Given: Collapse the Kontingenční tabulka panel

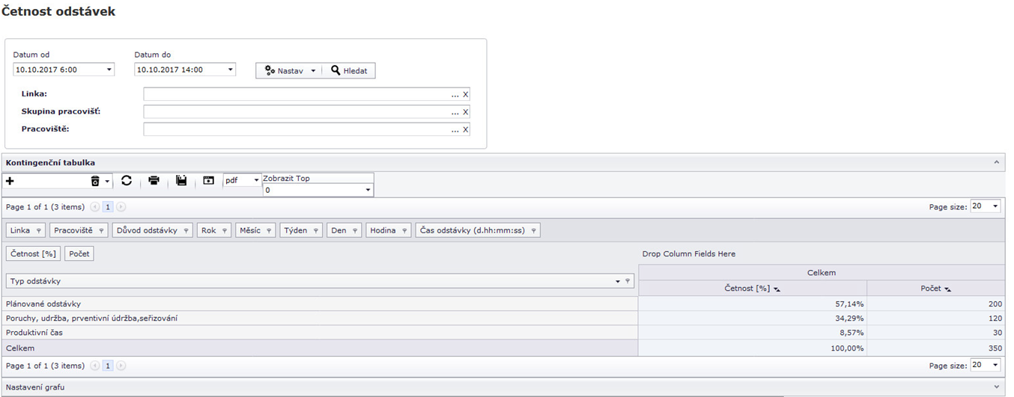Looking at the screenshot, I should 996,162.
